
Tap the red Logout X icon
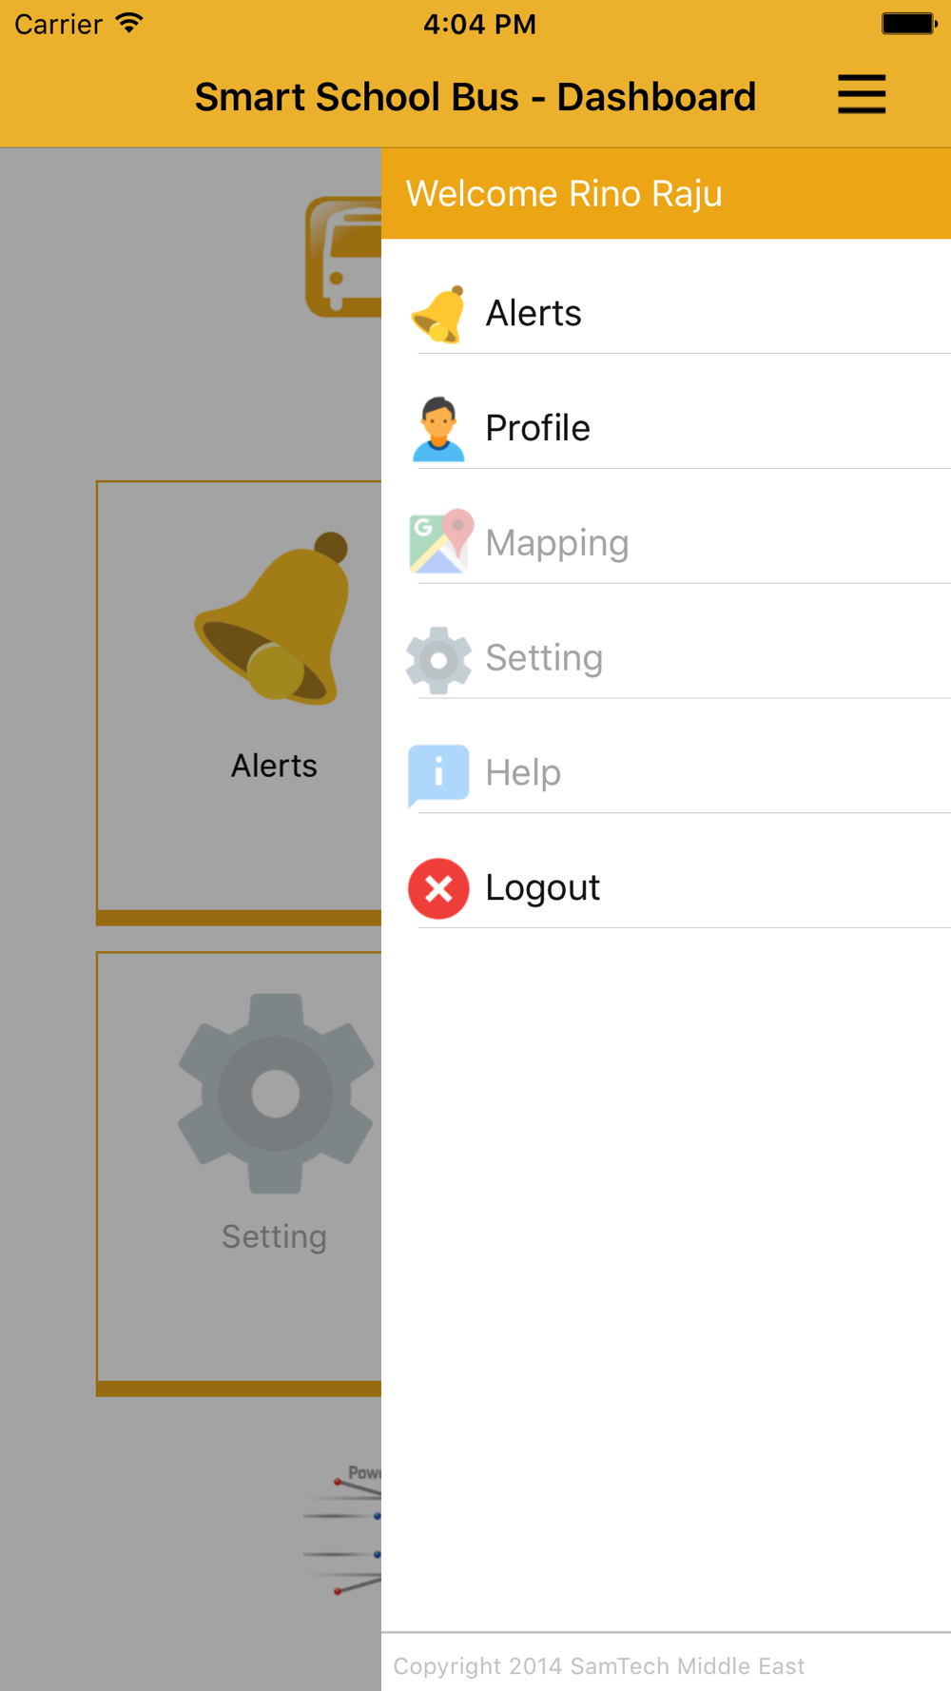438,888
